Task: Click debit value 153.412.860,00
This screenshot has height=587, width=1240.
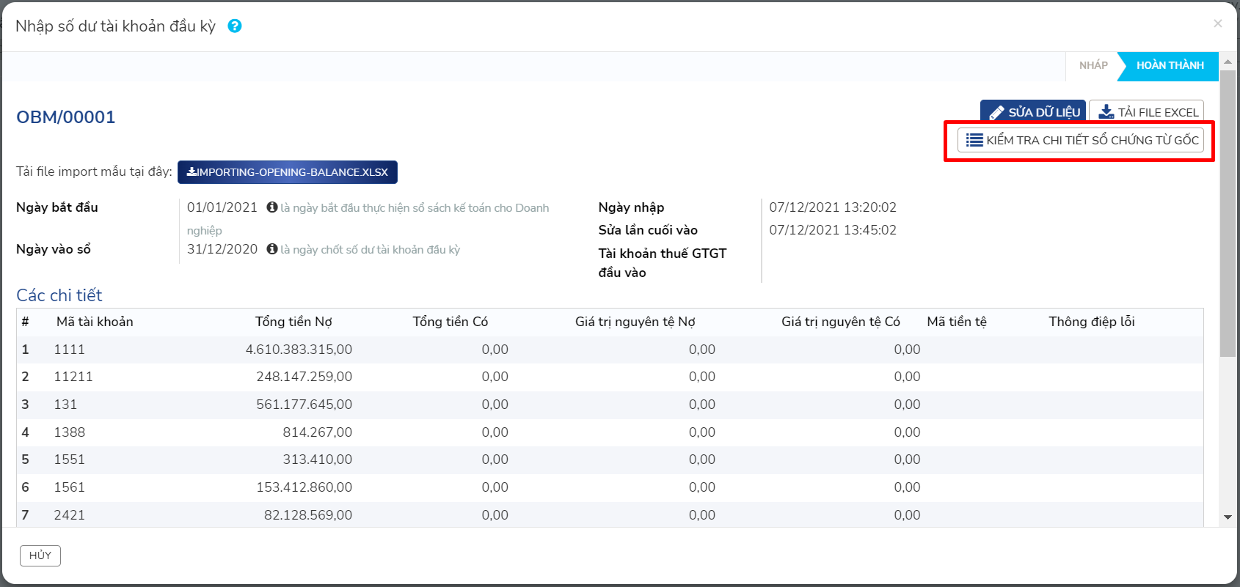Action: click(304, 487)
